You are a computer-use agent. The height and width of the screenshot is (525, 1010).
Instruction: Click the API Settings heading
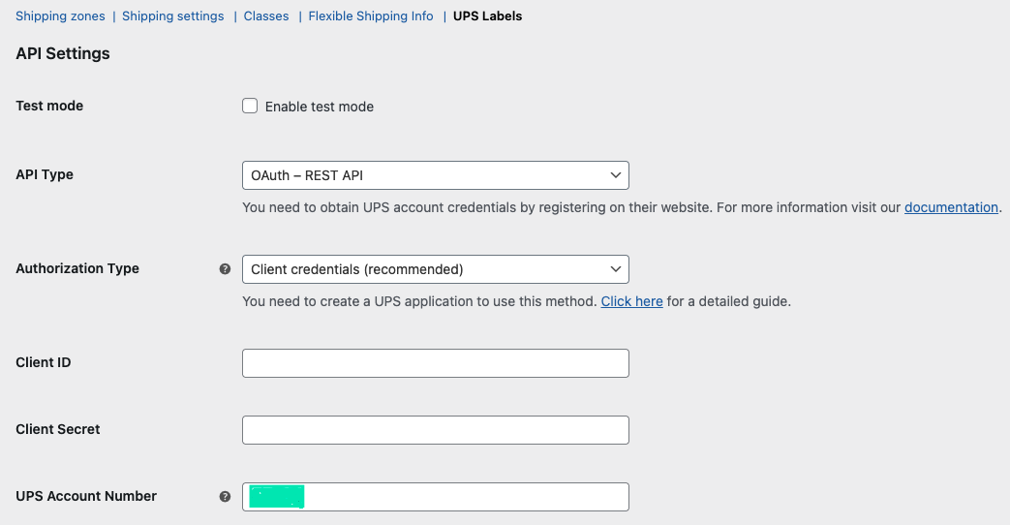point(63,54)
